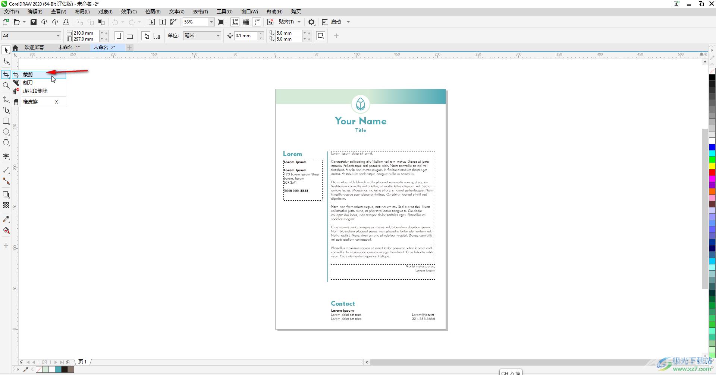Select the Transparency checkerboard tool
This screenshot has height=375, width=716.
coord(6,206)
